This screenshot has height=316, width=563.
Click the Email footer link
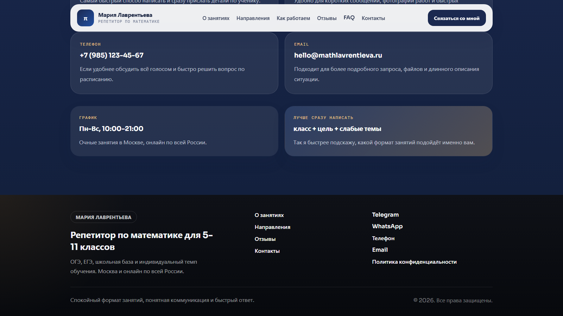pyautogui.click(x=380, y=250)
